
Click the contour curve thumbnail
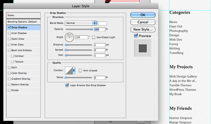(x=69, y=71)
